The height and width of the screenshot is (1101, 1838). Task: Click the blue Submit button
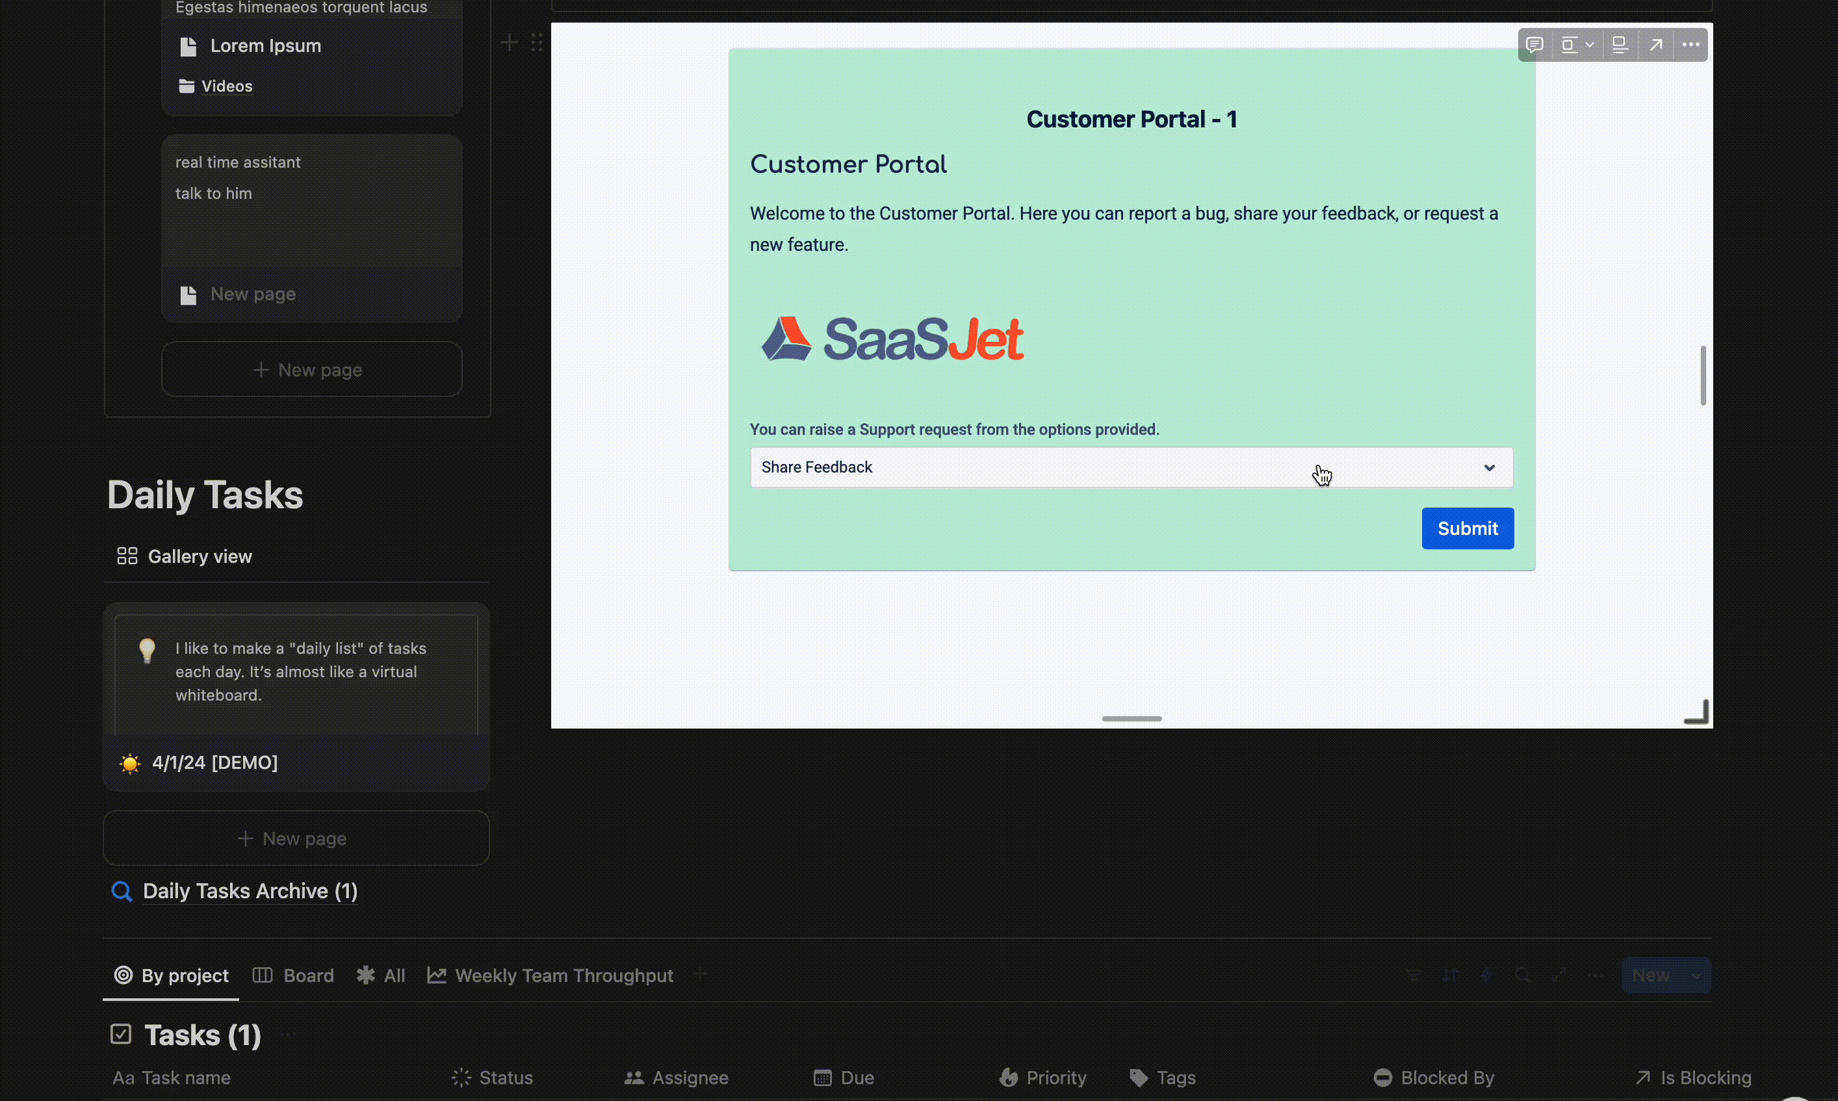1467,528
